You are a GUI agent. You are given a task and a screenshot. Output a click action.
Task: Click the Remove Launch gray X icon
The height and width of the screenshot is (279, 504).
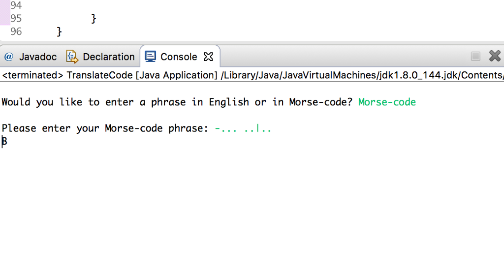(x=495, y=56)
